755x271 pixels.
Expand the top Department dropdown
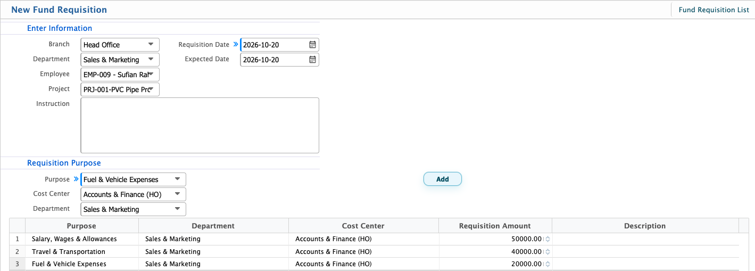click(120, 60)
